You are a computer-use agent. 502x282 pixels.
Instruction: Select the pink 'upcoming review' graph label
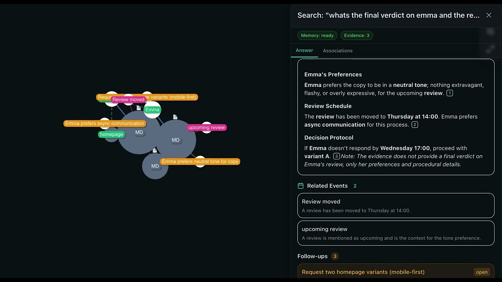tap(207, 127)
